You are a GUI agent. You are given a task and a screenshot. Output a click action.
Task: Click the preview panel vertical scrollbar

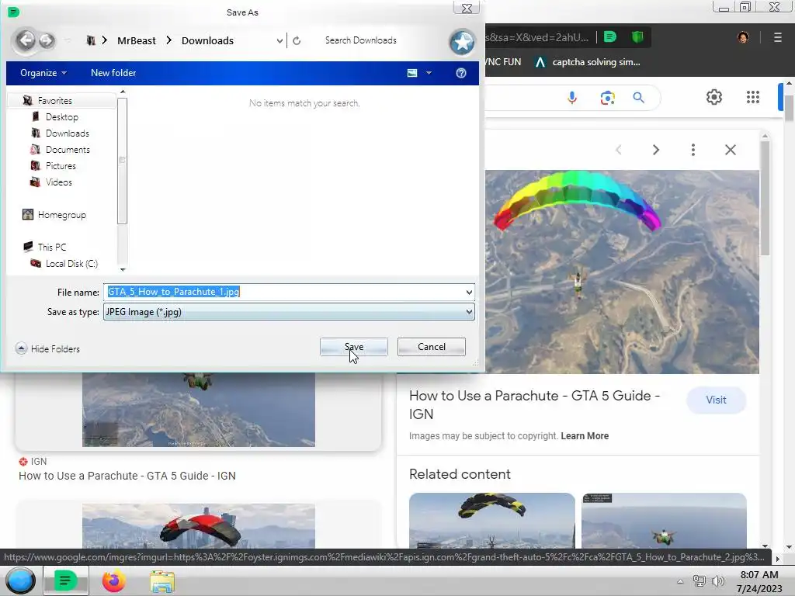765,198
